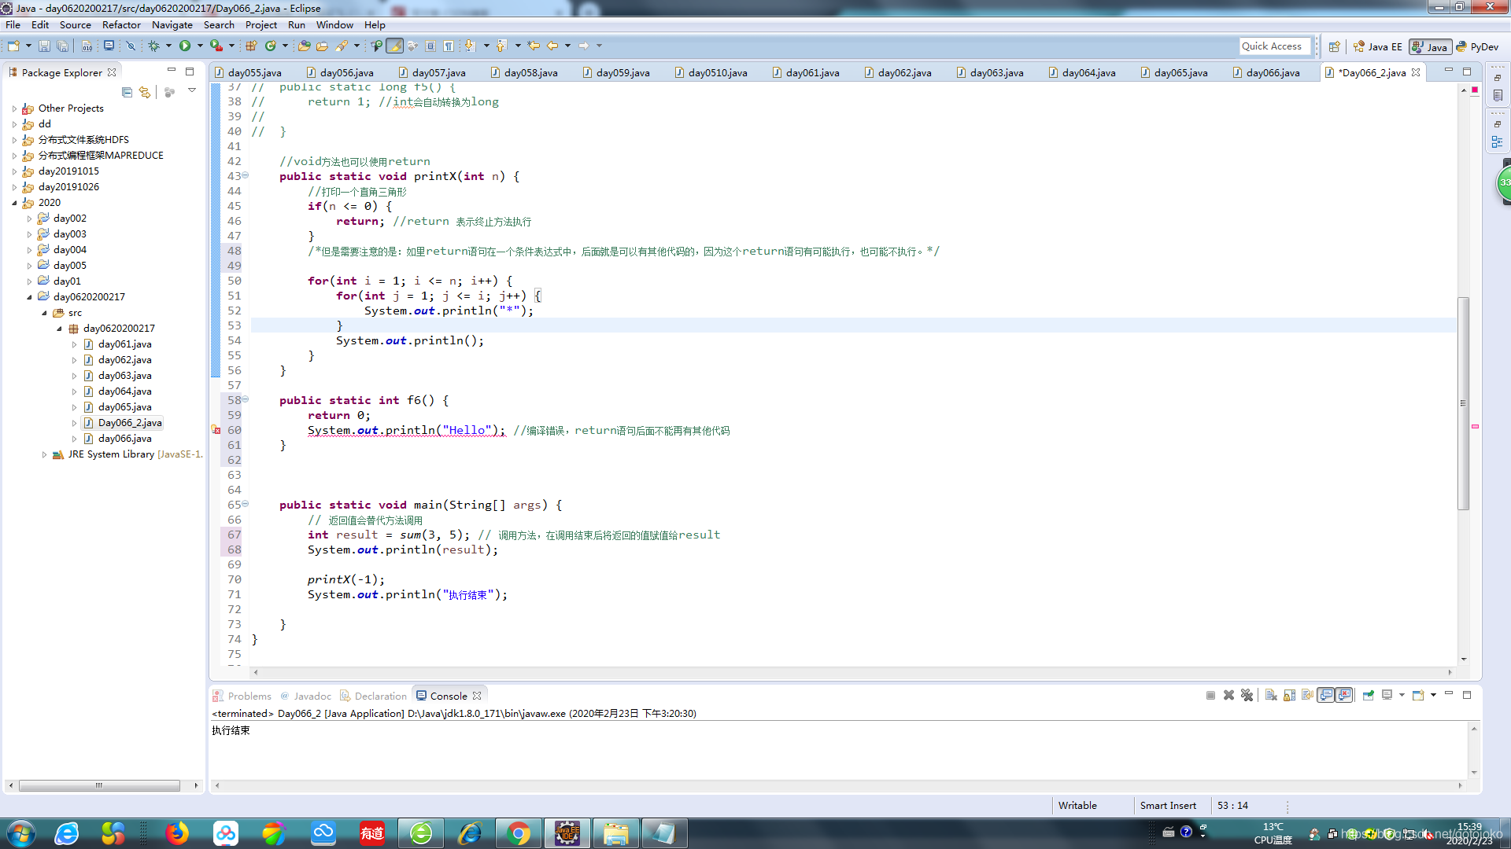Click the New Java Class icon
This screenshot has width=1511, height=849.
(271, 46)
